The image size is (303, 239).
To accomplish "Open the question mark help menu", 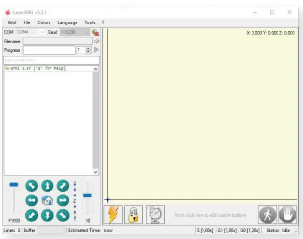I will [x=103, y=22].
